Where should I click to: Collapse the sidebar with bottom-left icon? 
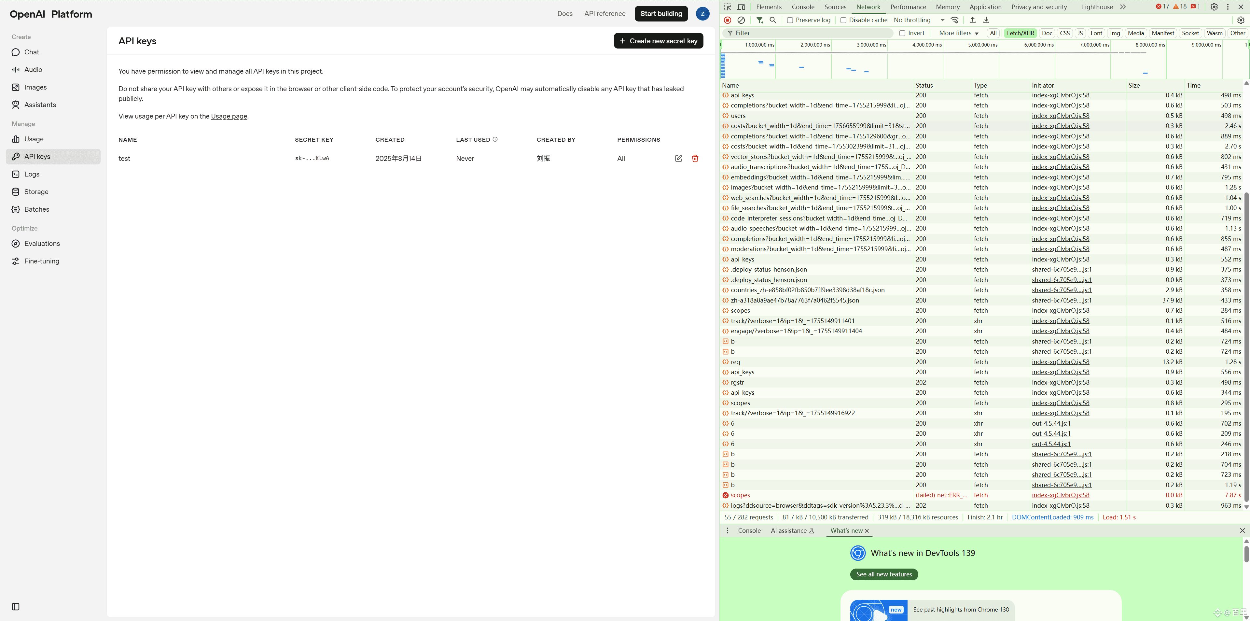coord(16,606)
